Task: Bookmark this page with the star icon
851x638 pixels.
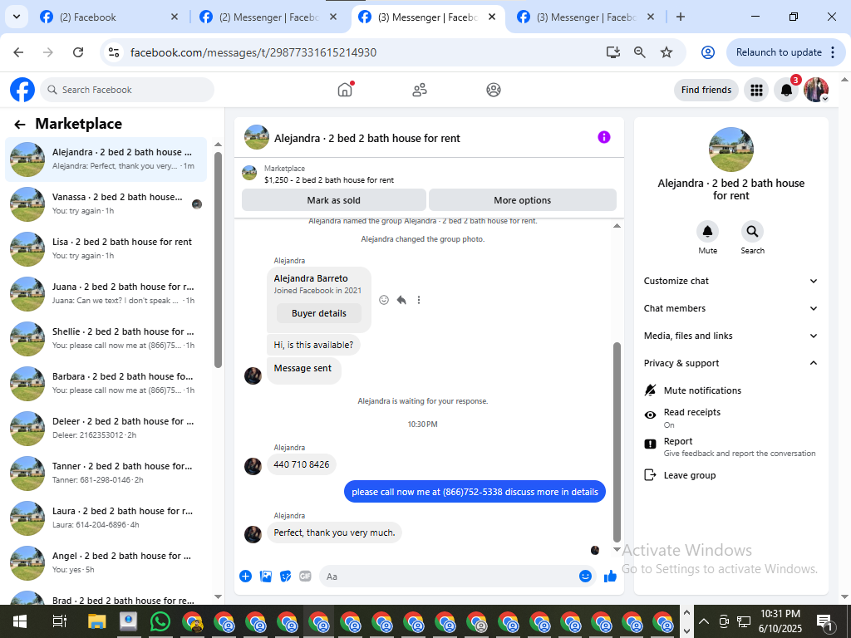Action: click(667, 52)
